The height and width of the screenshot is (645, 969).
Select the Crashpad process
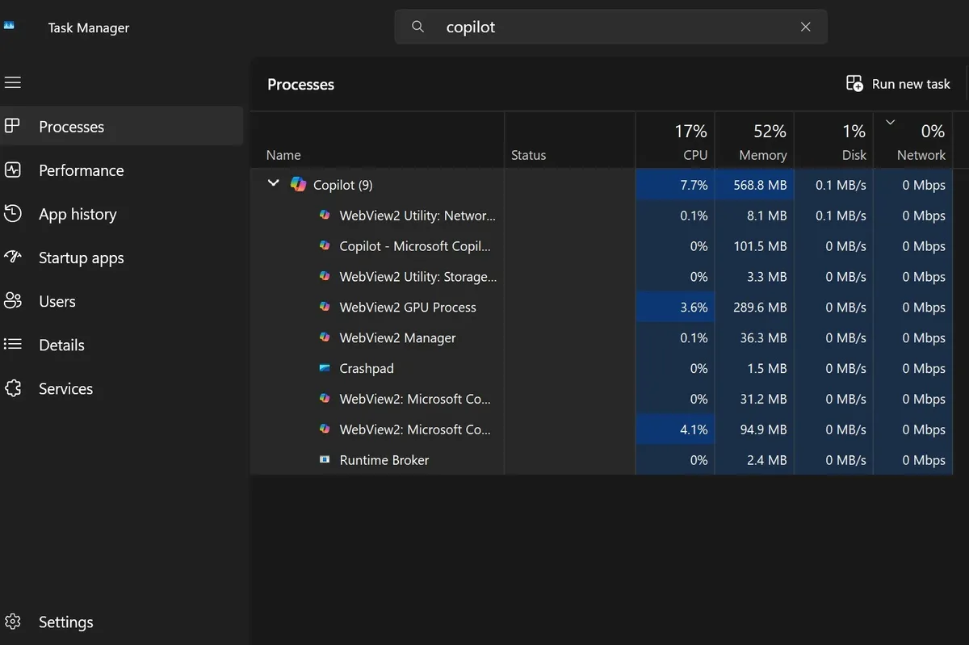point(602,368)
